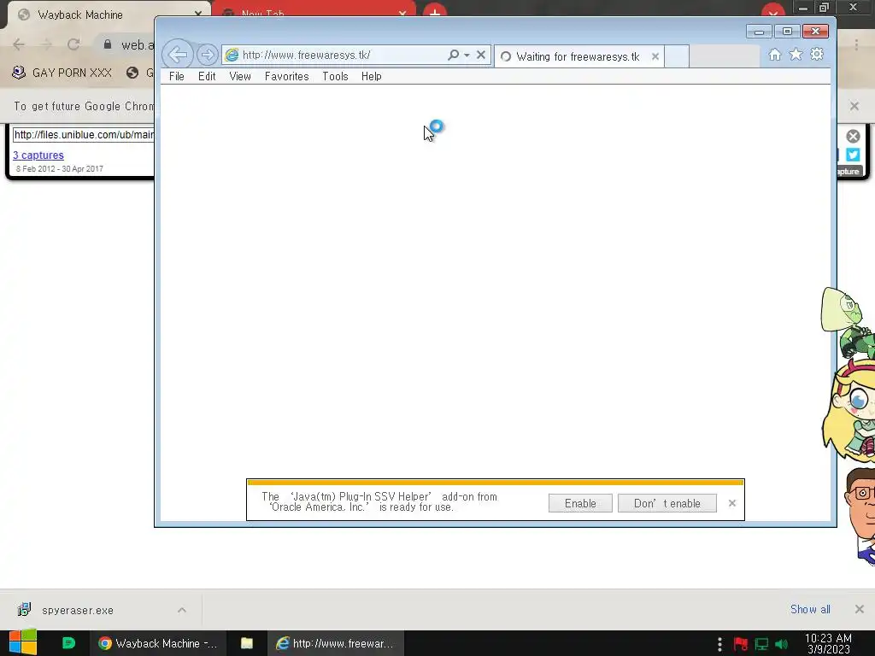The width and height of the screenshot is (875, 656).
Task: Open the View menu
Action: pos(240,76)
